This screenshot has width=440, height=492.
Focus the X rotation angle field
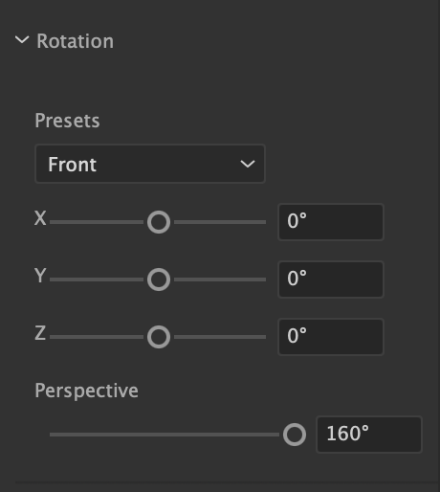coord(331,222)
